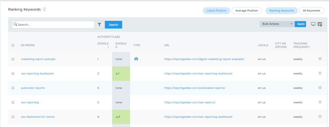Open gear settings for seo reporting dashboard row

pos(320,73)
